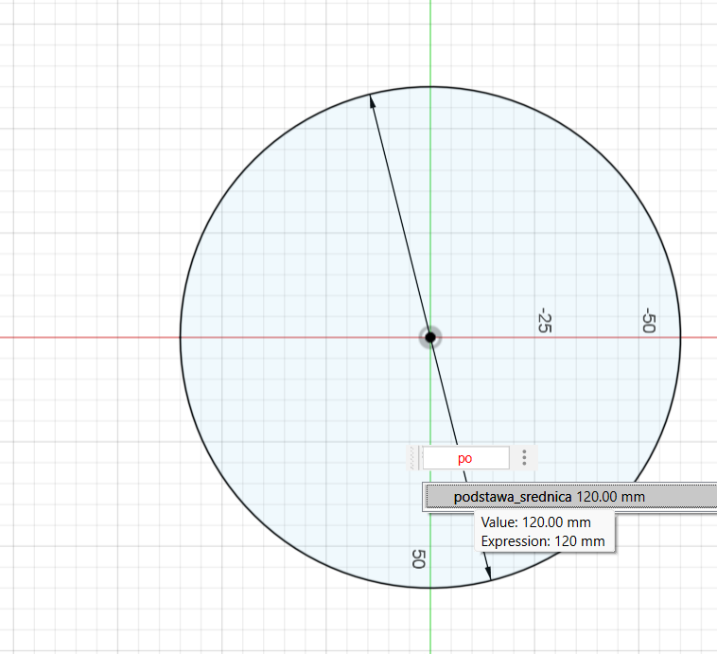Click the circle's leftmost edge on the red axis
The image size is (717, 654).
pyautogui.click(x=181, y=337)
